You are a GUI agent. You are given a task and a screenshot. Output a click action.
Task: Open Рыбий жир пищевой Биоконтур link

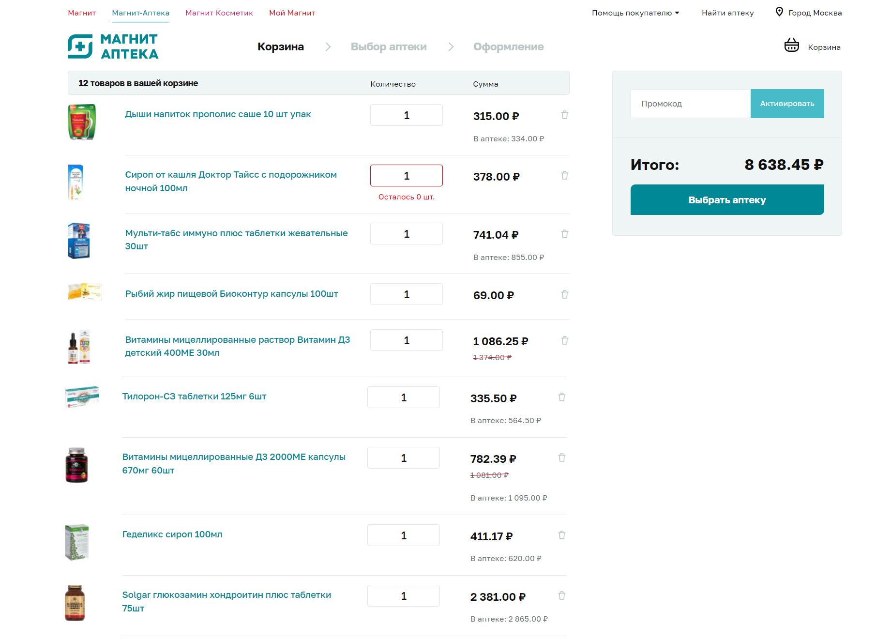(x=231, y=294)
